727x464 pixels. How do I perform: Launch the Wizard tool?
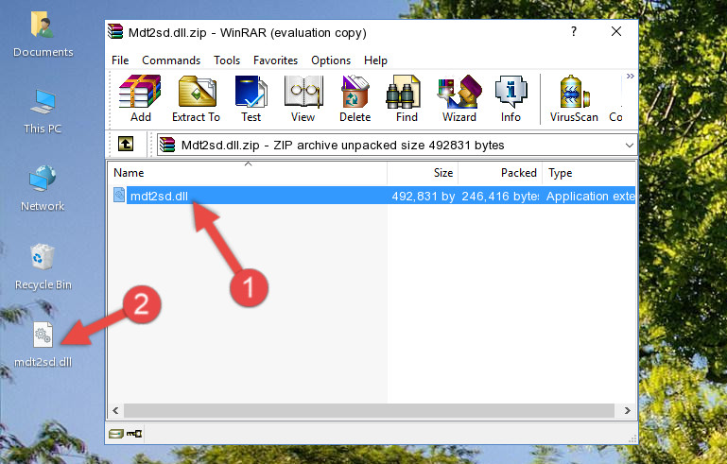point(459,98)
